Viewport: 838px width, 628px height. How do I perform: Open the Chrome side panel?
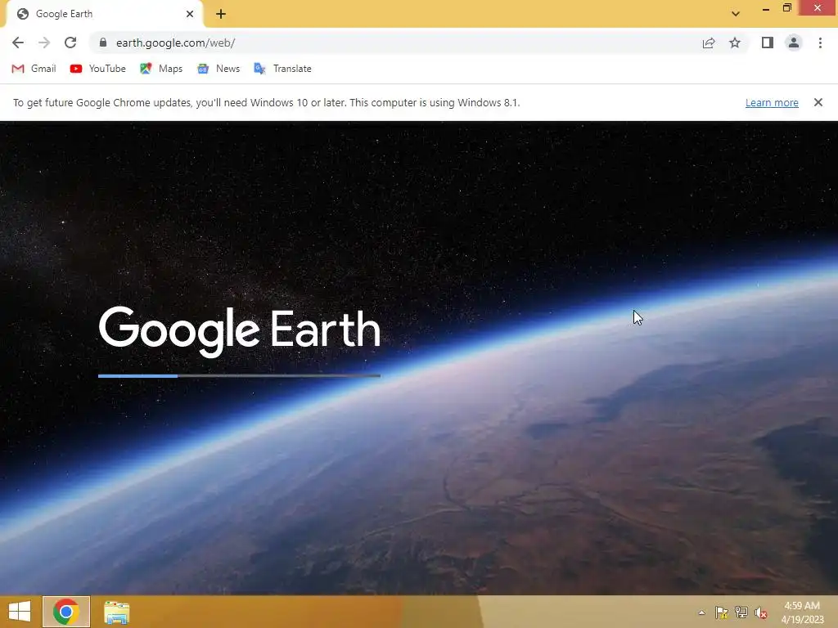click(768, 43)
